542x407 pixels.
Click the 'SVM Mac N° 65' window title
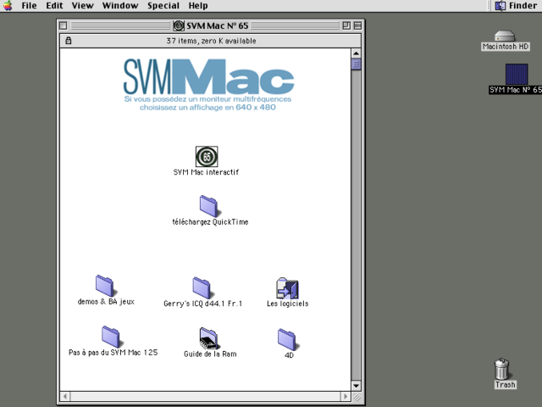[218, 25]
